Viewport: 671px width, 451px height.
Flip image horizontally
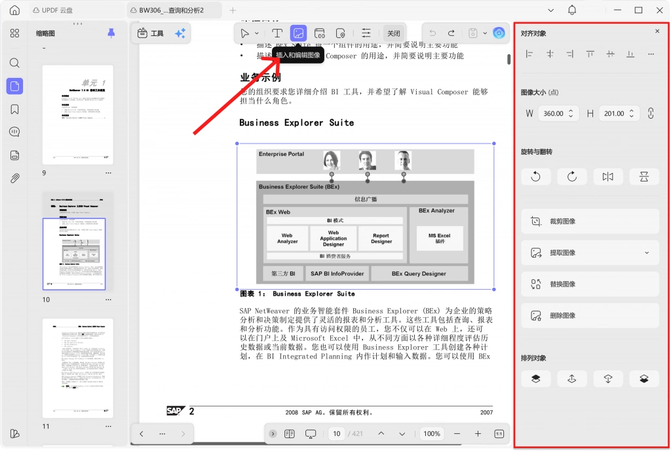tap(608, 176)
